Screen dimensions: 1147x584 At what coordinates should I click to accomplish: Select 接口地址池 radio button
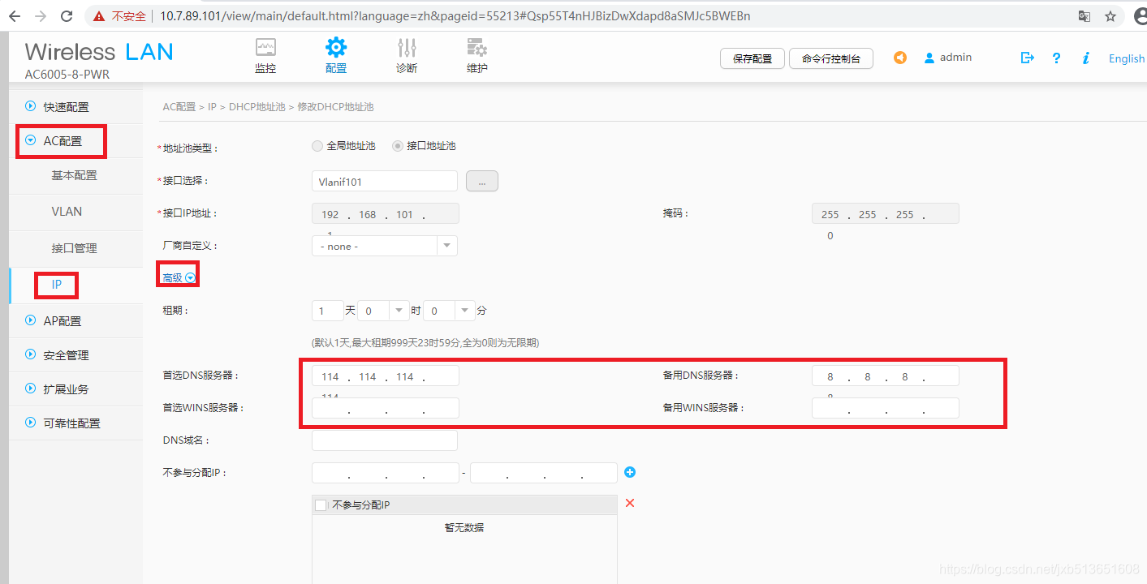pyautogui.click(x=398, y=146)
